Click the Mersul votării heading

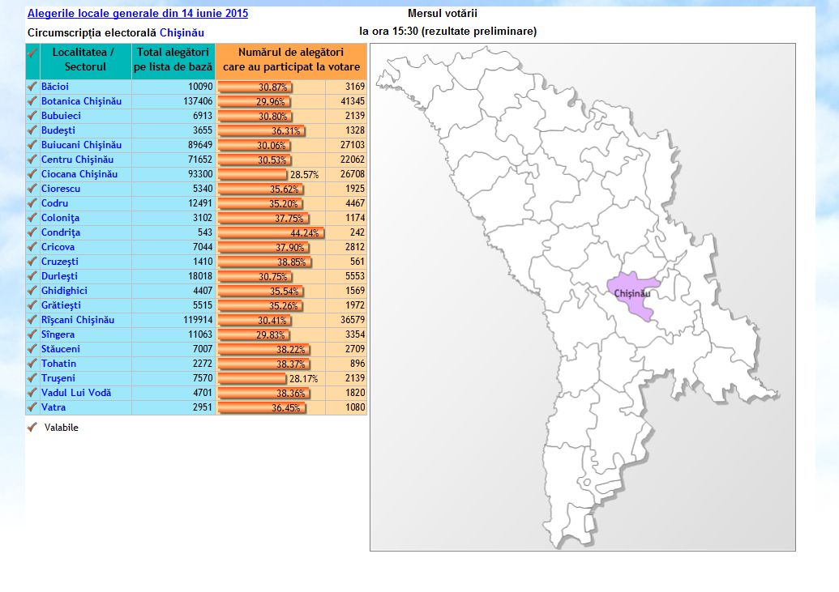tap(443, 14)
